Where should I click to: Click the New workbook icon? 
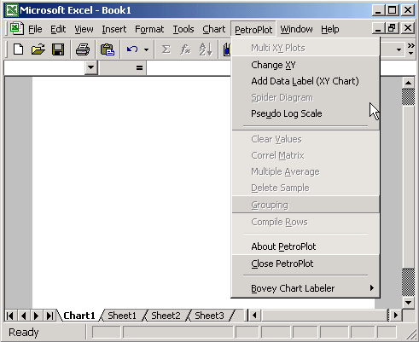point(19,49)
